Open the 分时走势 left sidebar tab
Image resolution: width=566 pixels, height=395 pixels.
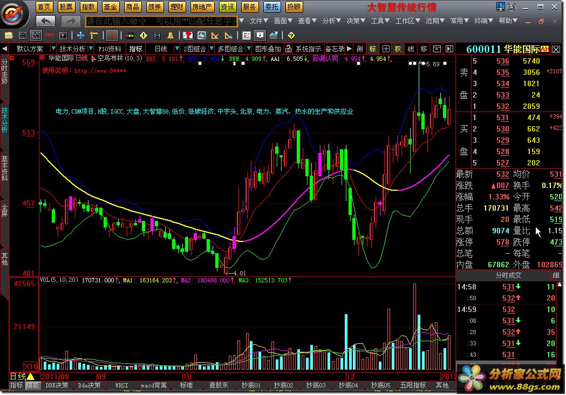4,71
